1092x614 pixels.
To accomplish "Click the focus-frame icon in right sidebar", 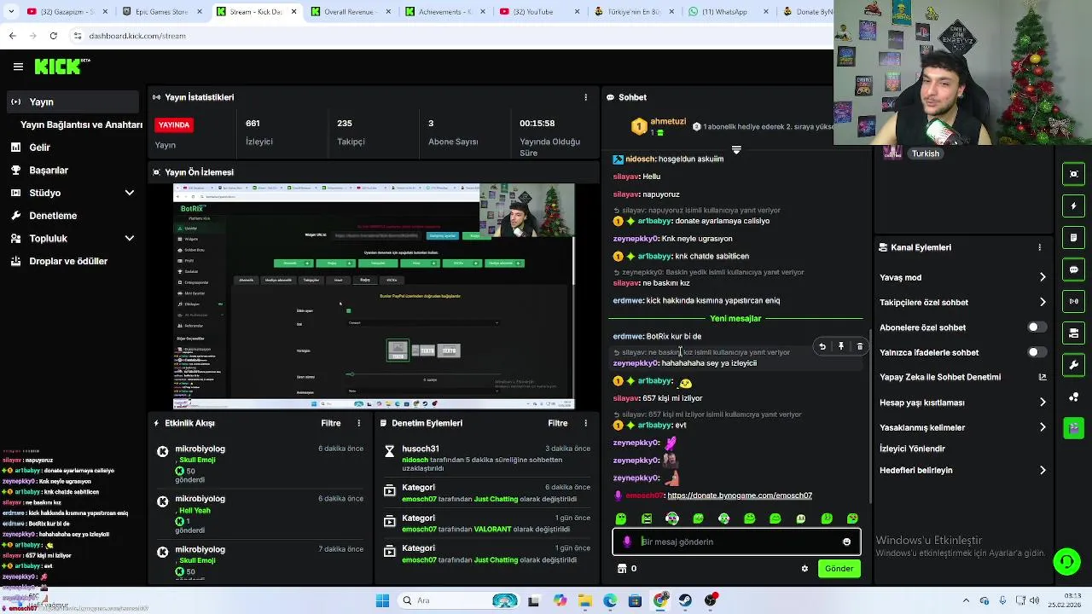I will coord(1074,174).
